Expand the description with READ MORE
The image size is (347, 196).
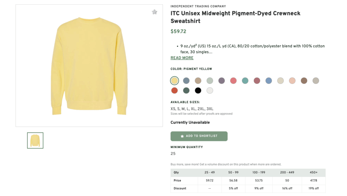[x=182, y=58]
